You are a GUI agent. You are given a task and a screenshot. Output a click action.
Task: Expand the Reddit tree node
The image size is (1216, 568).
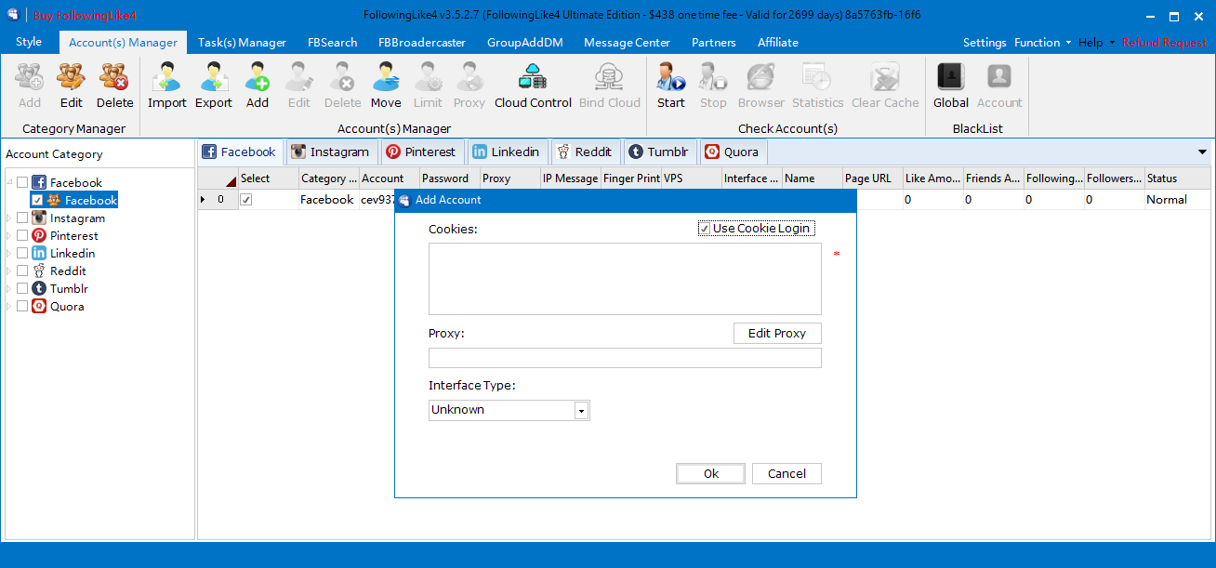(9, 271)
